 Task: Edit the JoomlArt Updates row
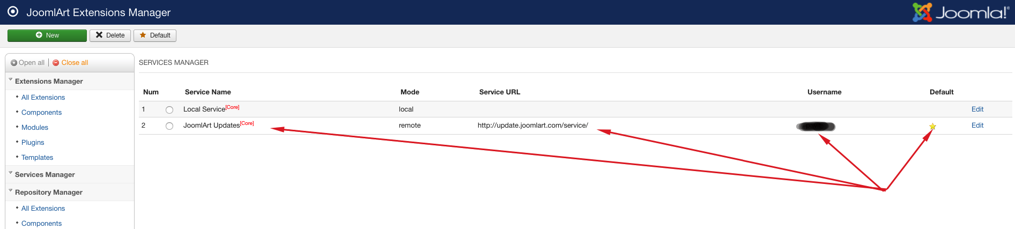tap(977, 125)
